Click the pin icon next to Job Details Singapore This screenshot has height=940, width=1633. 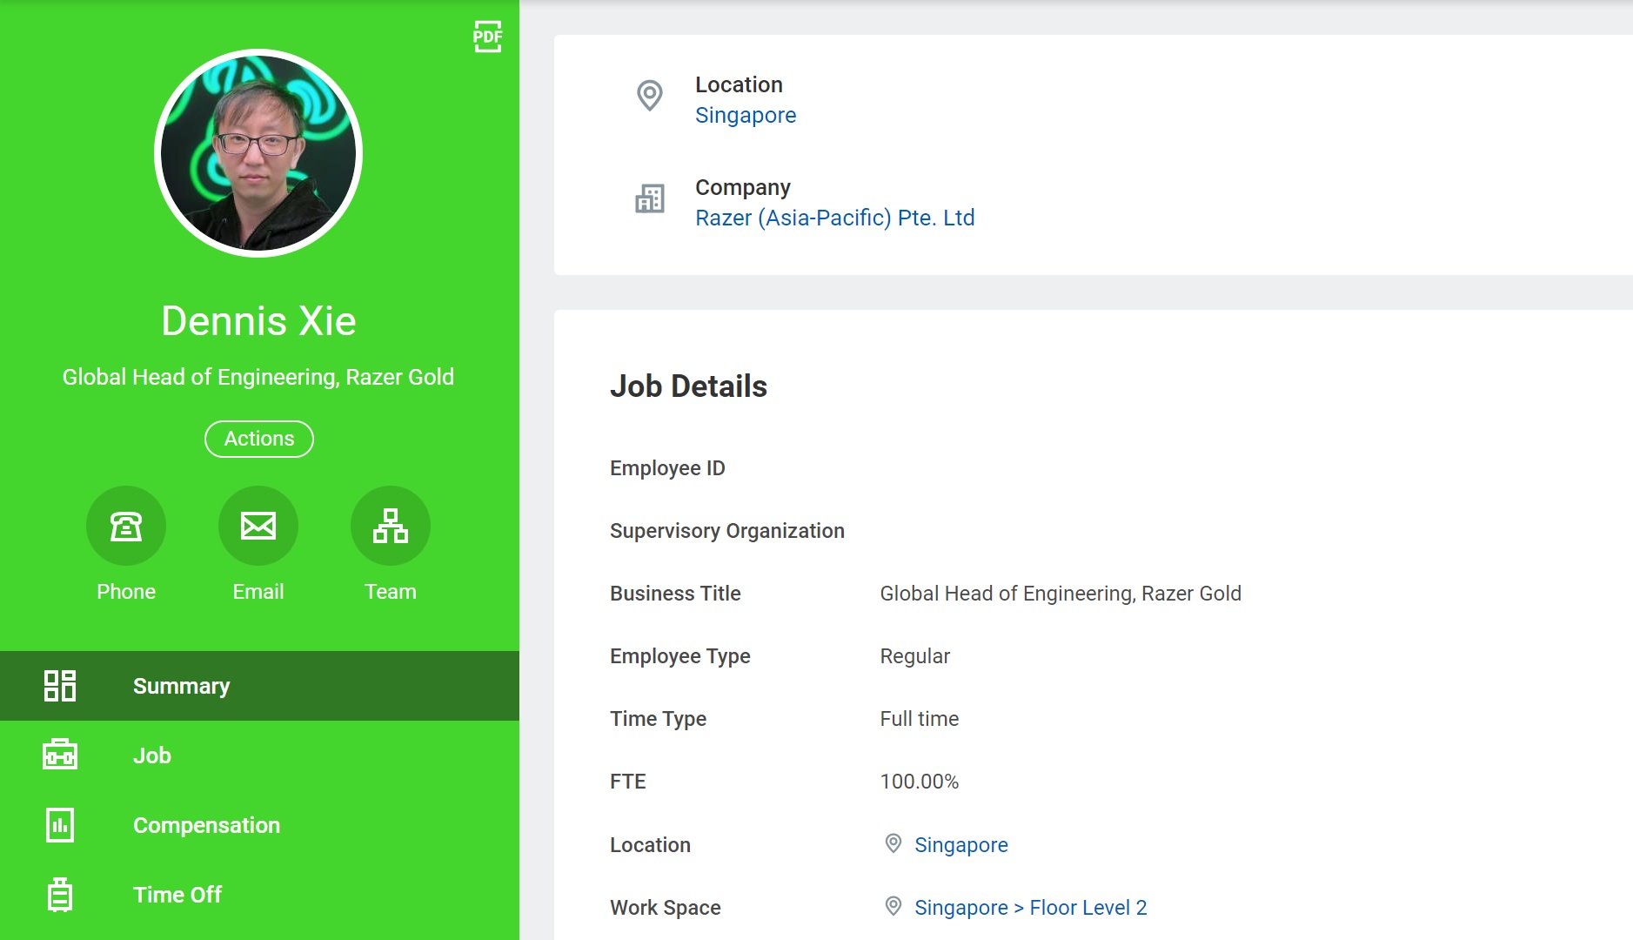(x=893, y=843)
